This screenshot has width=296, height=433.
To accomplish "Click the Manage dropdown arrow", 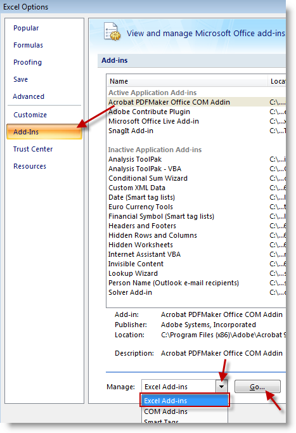I will [221, 387].
